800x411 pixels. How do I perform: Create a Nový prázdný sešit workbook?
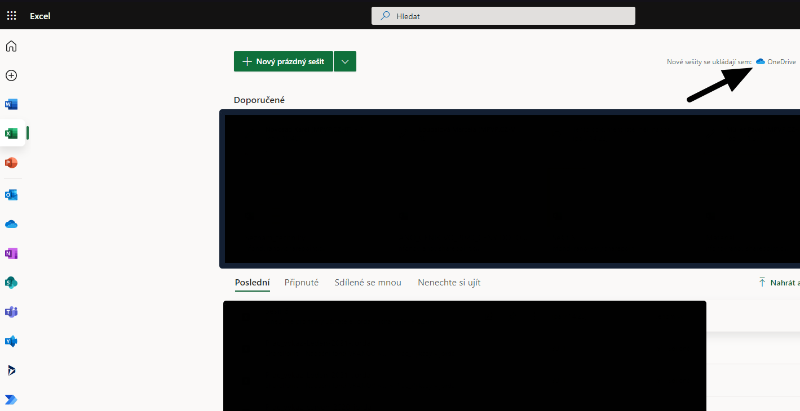(x=284, y=61)
